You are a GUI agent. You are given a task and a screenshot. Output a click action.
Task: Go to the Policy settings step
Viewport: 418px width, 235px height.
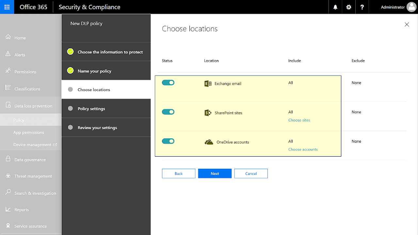91,109
